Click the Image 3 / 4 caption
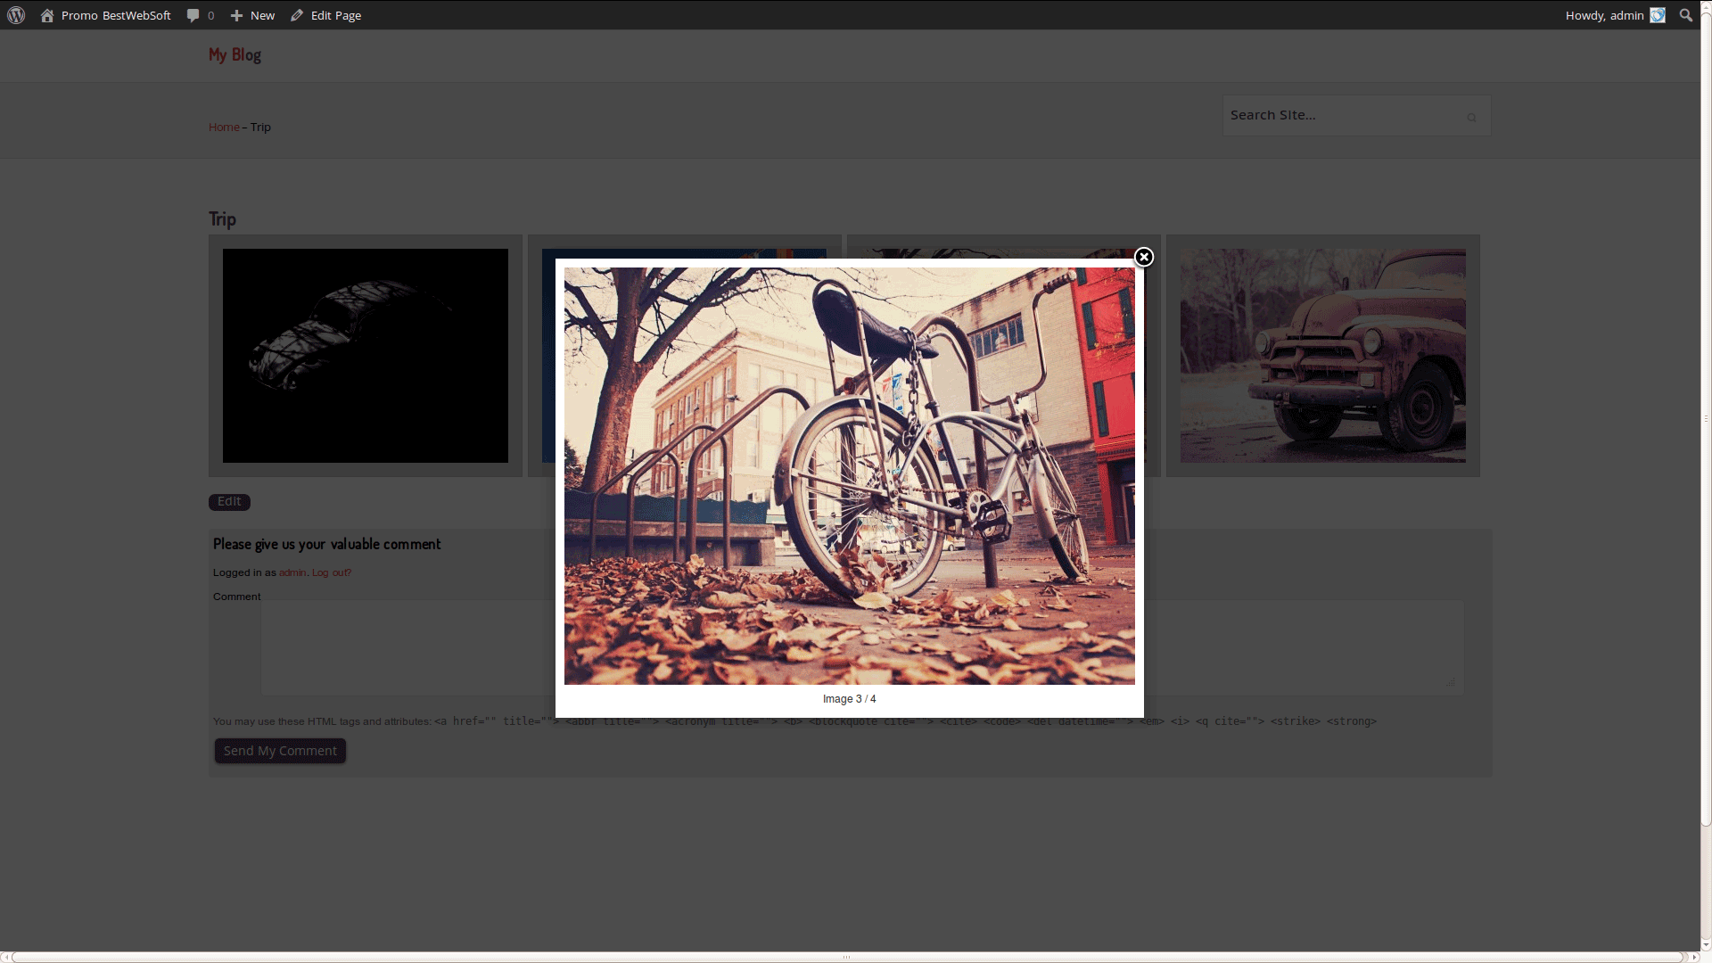 (x=850, y=699)
